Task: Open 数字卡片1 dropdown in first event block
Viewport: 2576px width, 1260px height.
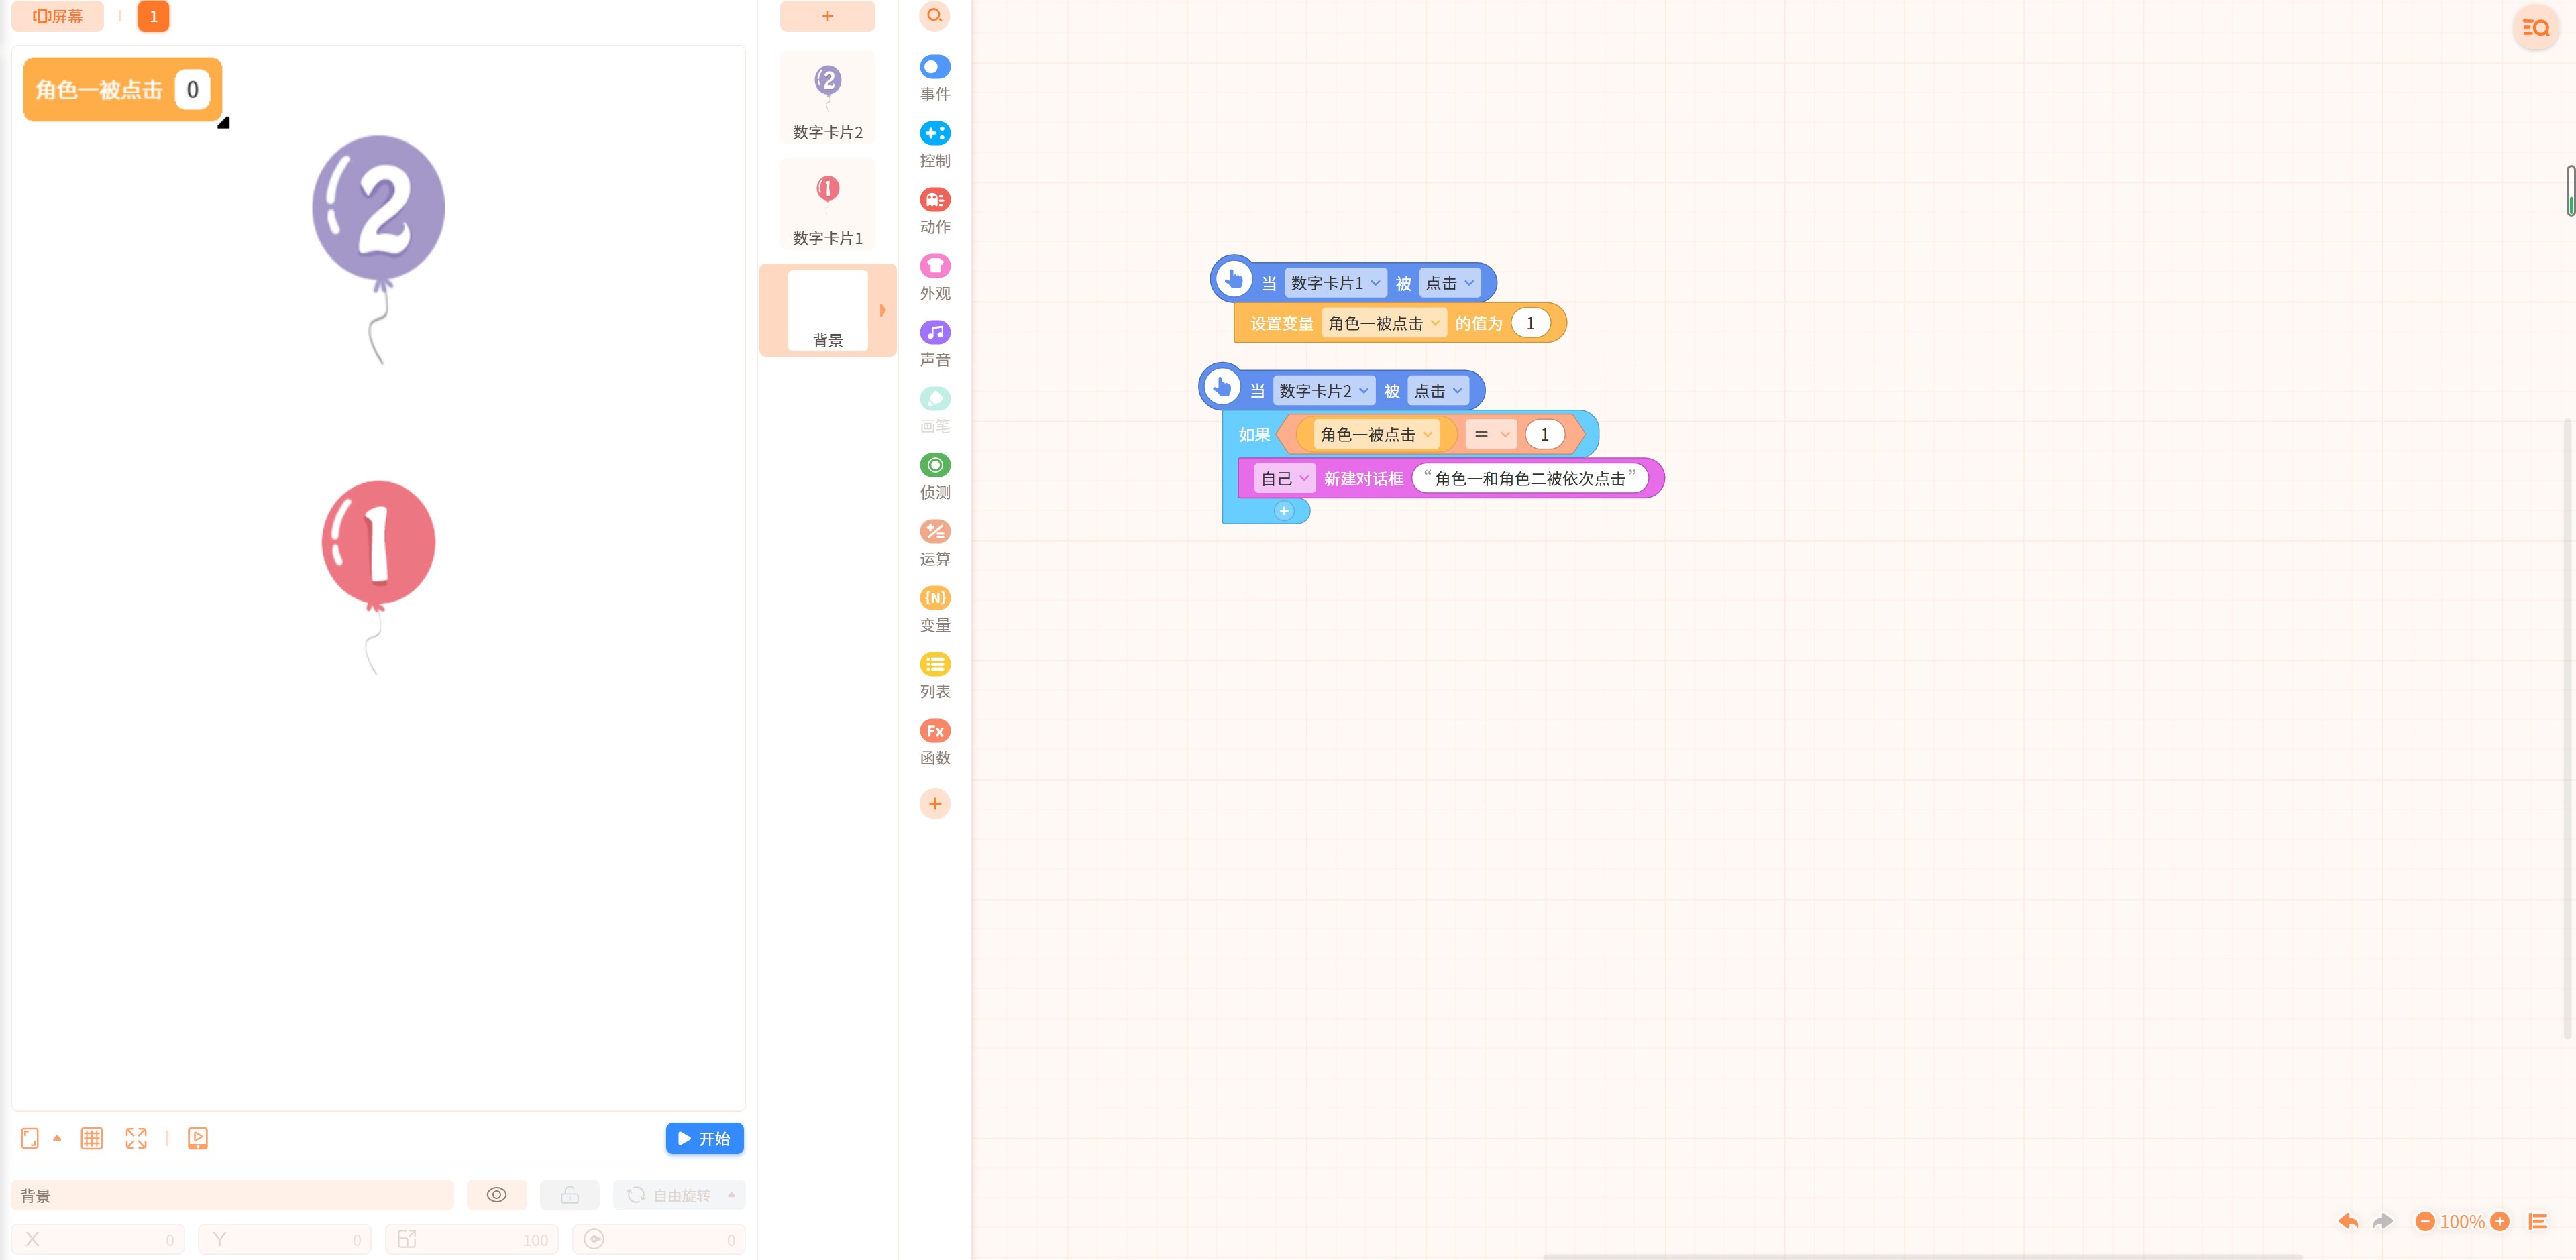Action: click(x=1335, y=283)
